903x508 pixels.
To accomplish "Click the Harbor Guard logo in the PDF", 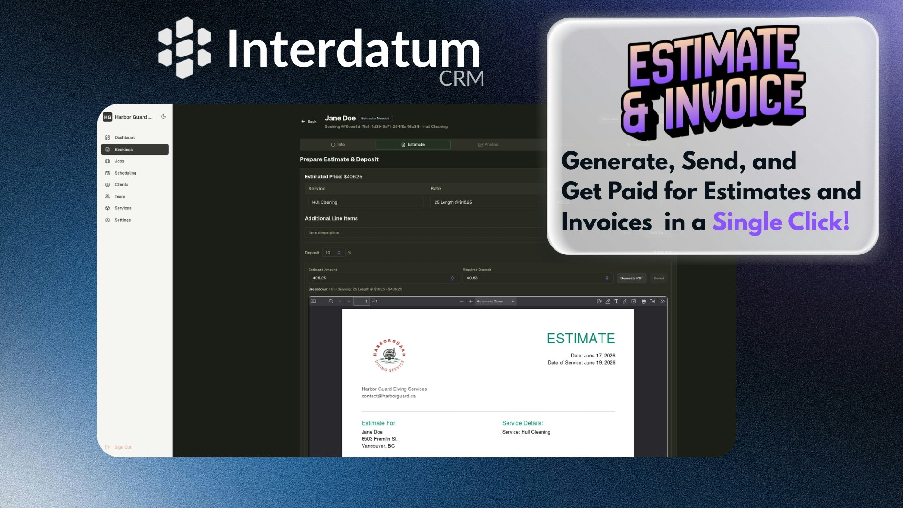I will point(389,355).
